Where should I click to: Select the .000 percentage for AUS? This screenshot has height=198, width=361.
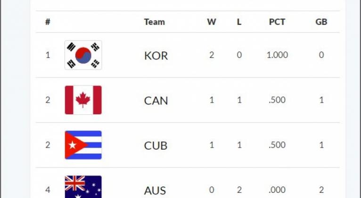tap(277, 190)
